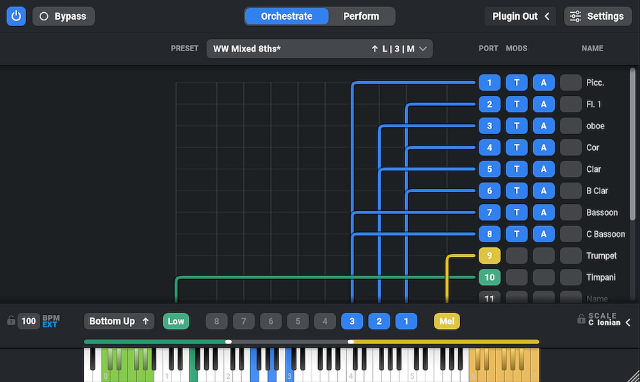Switch to the Perform tab
The image size is (640, 382).
[361, 16]
